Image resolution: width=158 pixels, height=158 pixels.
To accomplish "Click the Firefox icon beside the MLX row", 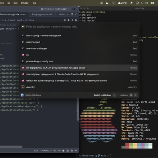I will (23, 68).
